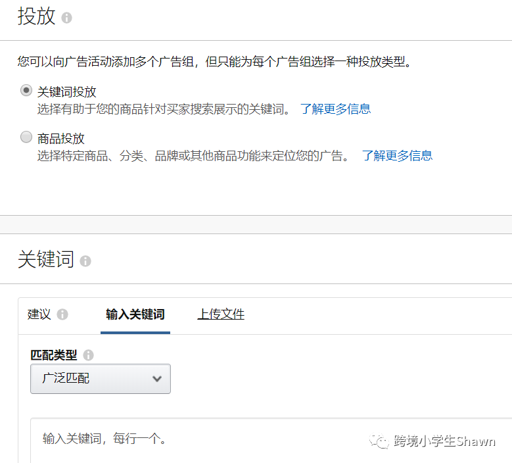This screenshot has width=512, height=463.
Task: Click the 关键词投放 option label text
Action: point(67,92)
